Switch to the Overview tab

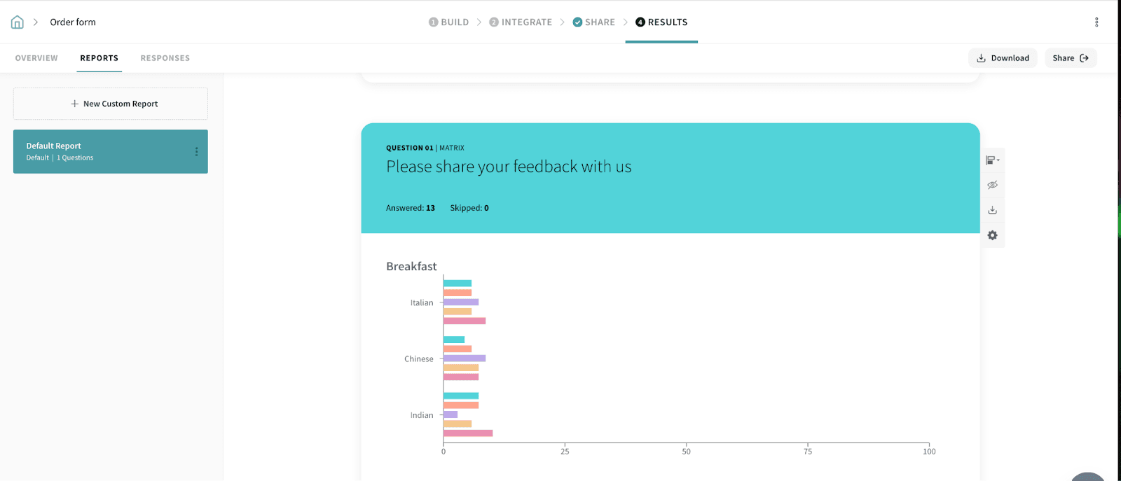[x=36, y=58]
